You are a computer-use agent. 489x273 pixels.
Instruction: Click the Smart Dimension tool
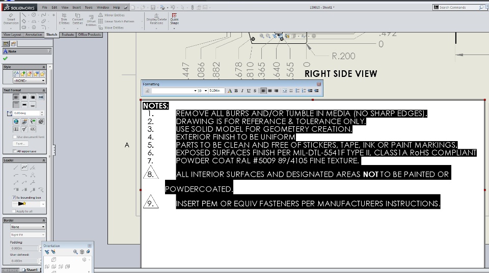(11, 19)
